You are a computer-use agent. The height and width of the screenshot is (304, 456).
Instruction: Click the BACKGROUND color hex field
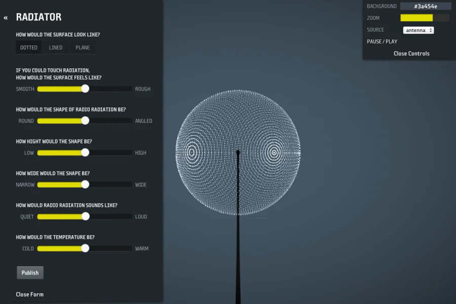click(x=425, y=6)
